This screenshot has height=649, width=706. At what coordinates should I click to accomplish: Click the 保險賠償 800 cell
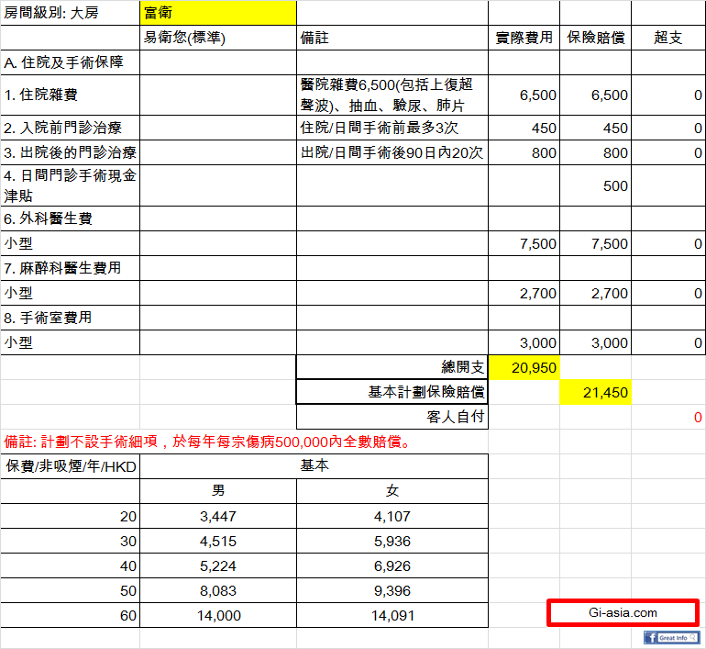click(x=596, y=152)
